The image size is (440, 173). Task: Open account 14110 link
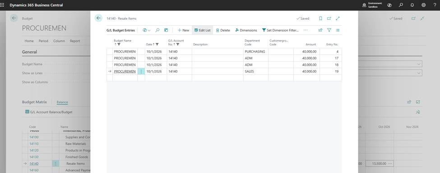34,144
